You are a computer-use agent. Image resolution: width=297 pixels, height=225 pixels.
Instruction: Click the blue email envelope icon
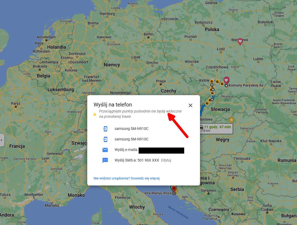point(105,150)
